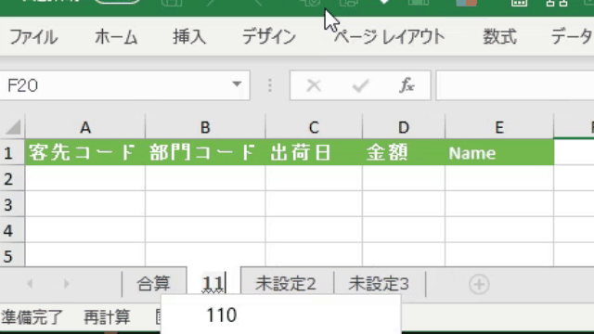
Task: Switch to the 合算 sheet tab
Action: coord(154,284)
